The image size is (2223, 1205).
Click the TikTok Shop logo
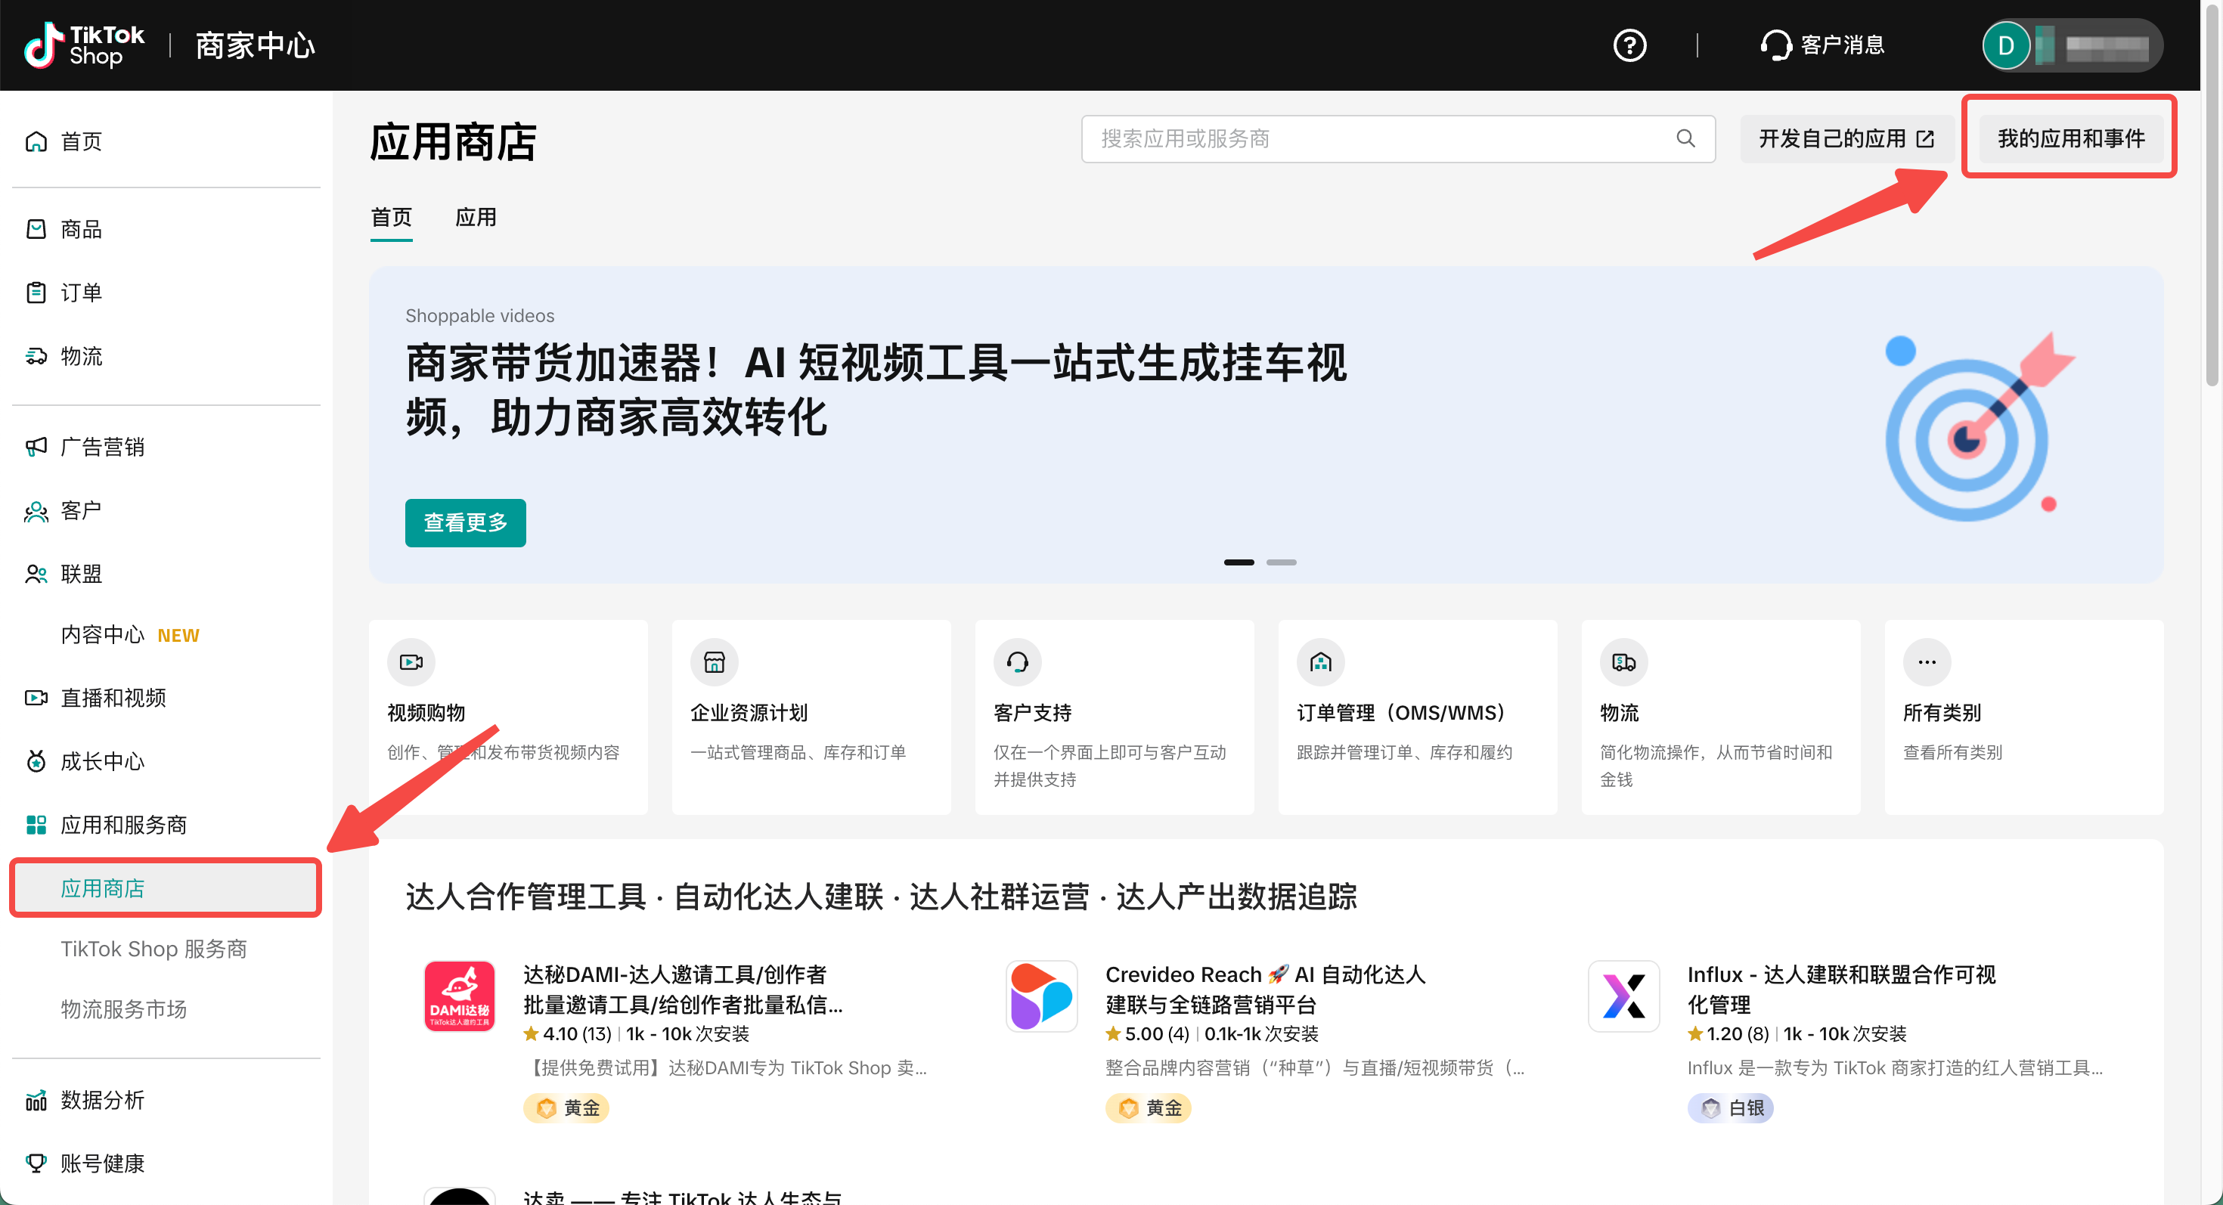[x=84, y=45]
